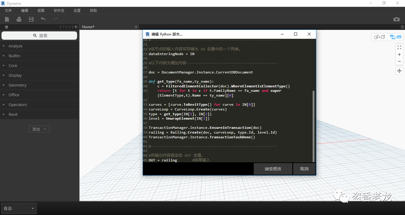Open the 帮助 menu
405x215 pixels.
93,11
